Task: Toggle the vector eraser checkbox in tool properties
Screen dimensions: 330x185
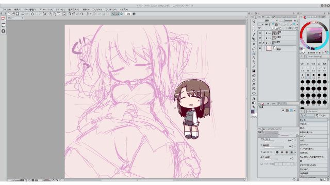Action: point(261,164)
